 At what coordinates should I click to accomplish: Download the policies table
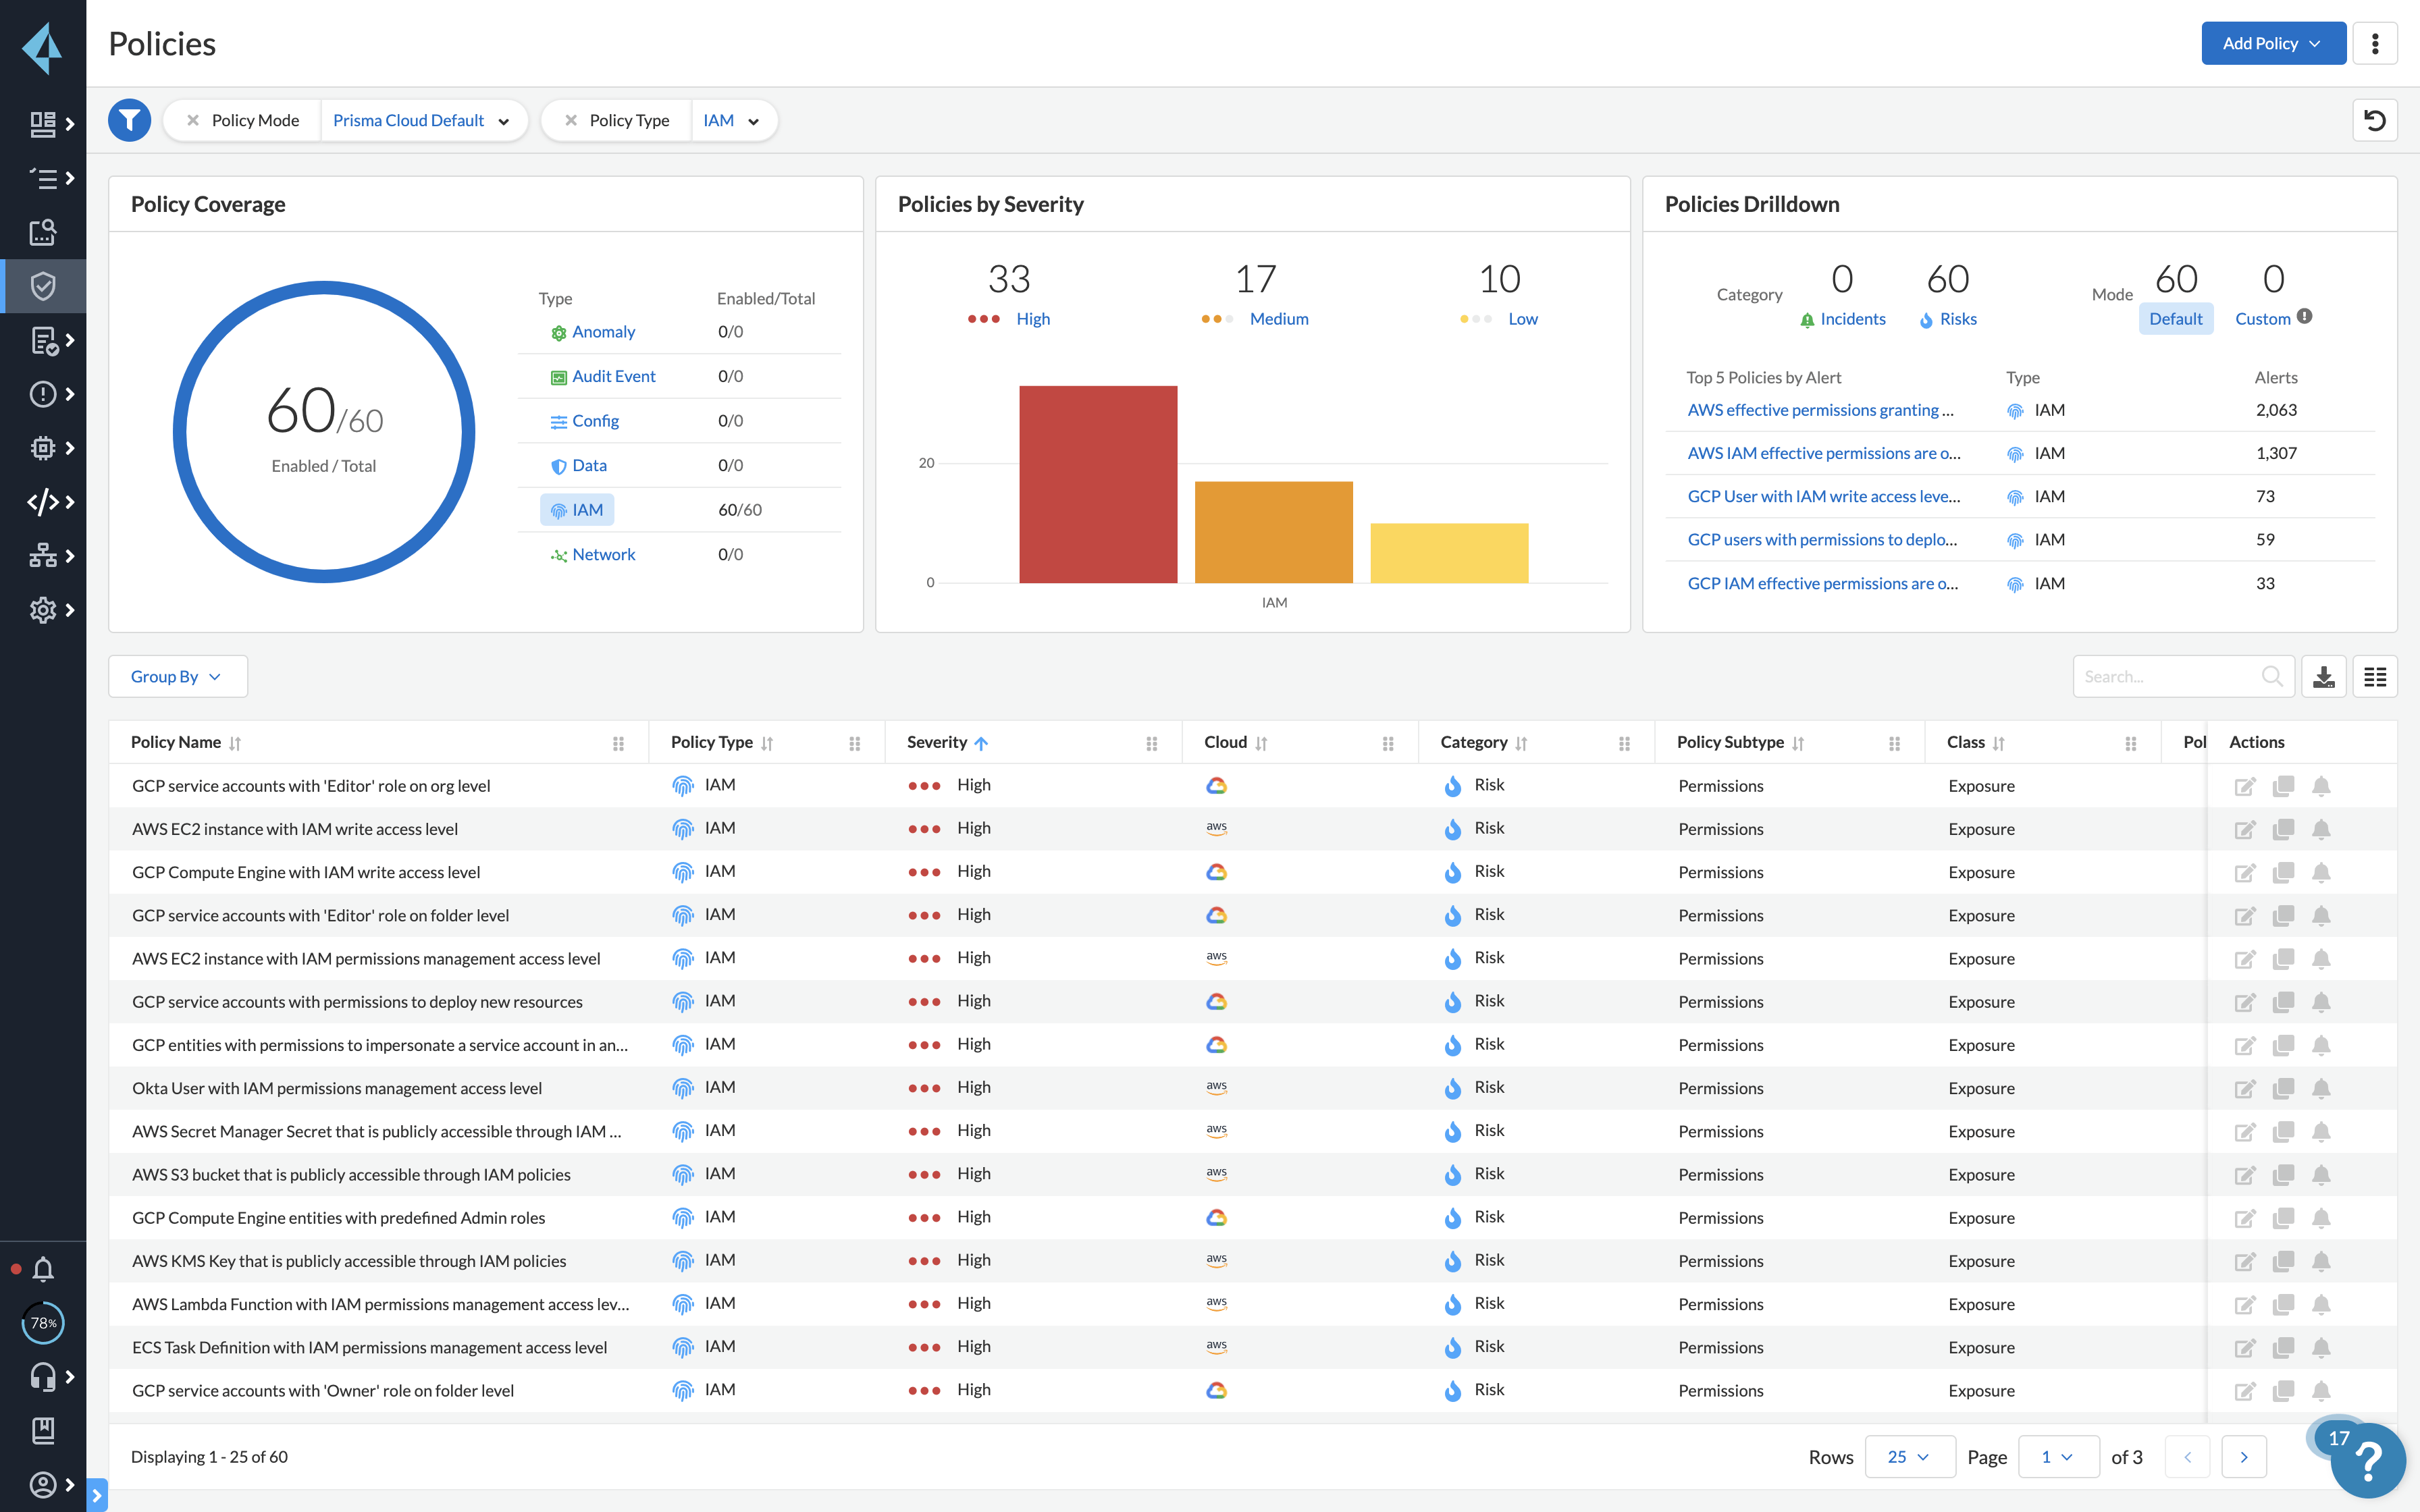tap(2323, 677)
